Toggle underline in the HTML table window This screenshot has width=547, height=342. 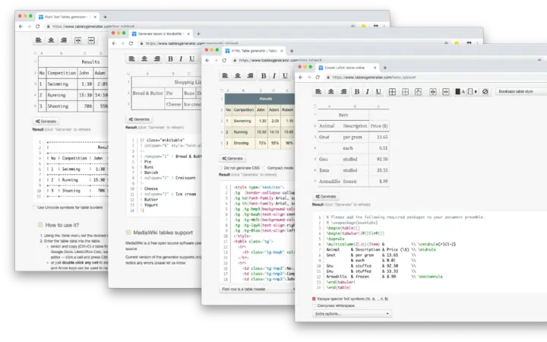pos(286,76)
